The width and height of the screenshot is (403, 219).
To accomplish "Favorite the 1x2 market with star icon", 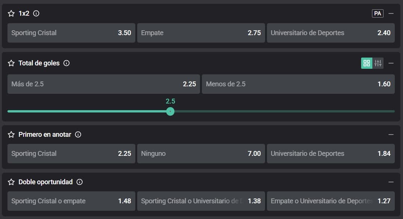I will pos(11,13).
